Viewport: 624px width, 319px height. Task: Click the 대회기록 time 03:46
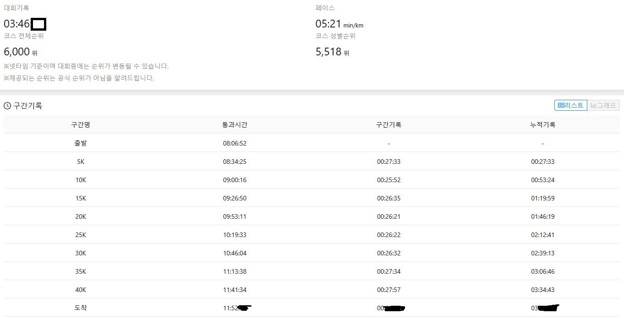[x=17, y=24]
